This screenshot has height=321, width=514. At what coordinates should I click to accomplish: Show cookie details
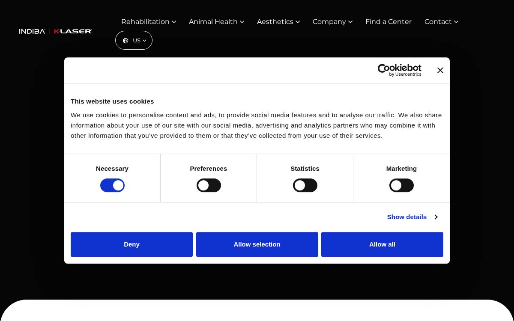tap(412, 217)
